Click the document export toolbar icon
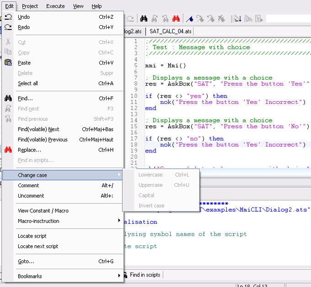This screenshot has width=311, height=287. tap(259, 19)
